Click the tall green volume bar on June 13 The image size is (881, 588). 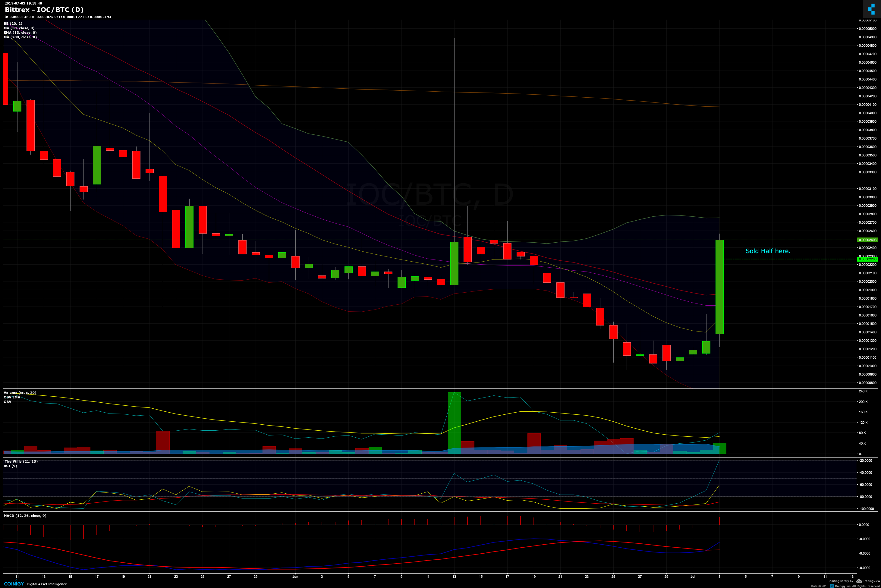tap(454, 423)
